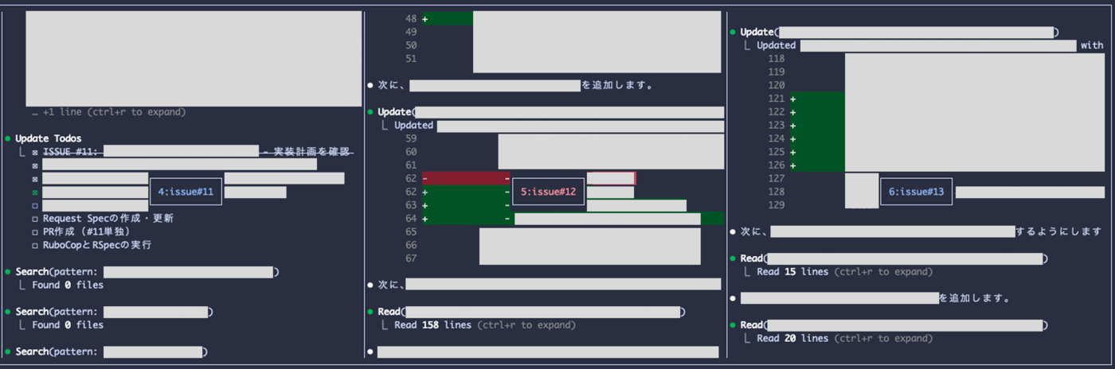
Task: Click diff line number 120
Action: click(x=776, y=85)
